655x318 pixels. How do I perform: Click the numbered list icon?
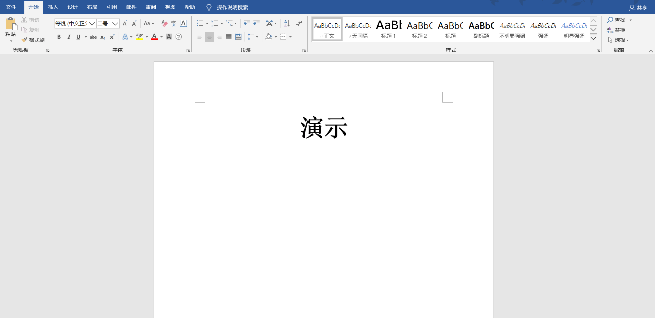click(x=215, y=23)
